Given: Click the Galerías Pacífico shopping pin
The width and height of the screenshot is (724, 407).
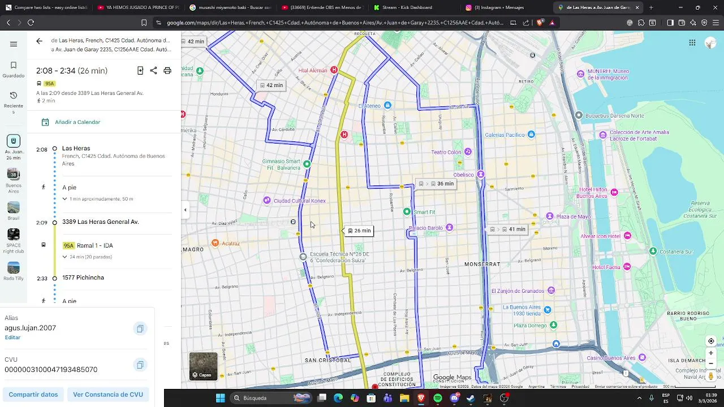Looking at the screenshot, I should coord(531,135).
